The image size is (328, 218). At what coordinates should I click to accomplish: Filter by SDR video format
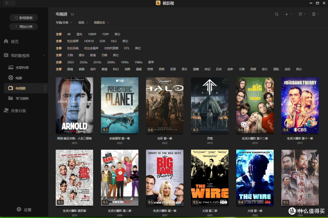pyautogui.click(x=102, y=41)
